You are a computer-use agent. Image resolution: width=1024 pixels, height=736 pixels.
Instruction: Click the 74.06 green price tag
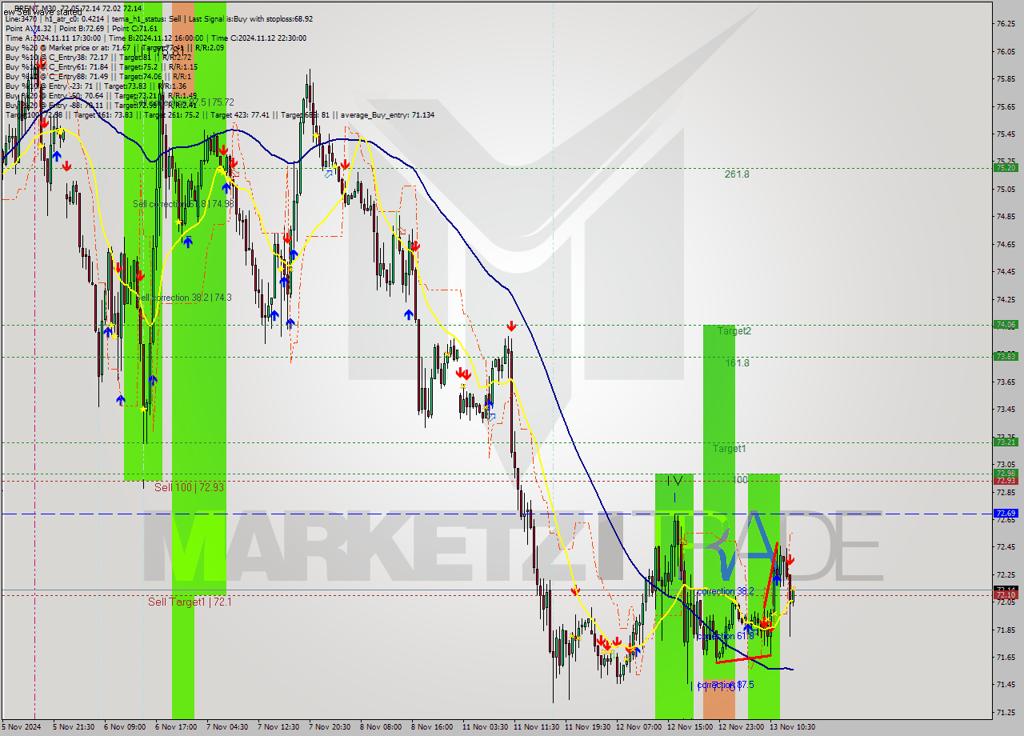coord(1006,324)
